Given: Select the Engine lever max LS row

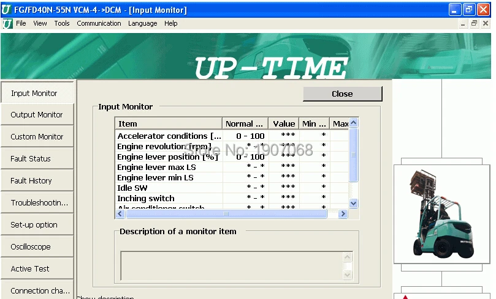Looking at the screenshot, I should pyautogui.click(x=232, y=167).
